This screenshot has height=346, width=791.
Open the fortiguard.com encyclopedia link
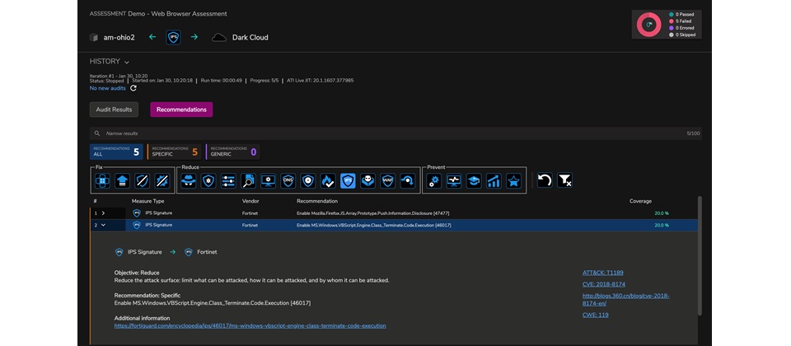tap(250, 326)
